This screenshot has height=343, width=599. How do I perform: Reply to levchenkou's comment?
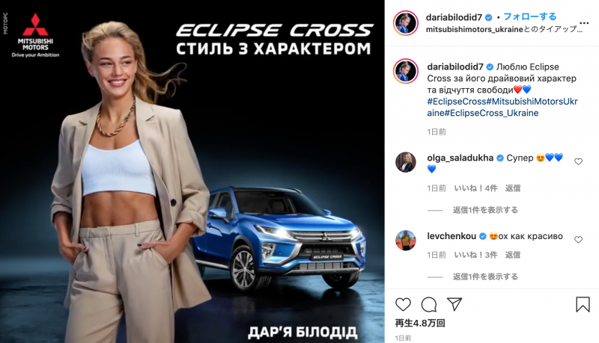pyautogui.click(x=513, y=255)
